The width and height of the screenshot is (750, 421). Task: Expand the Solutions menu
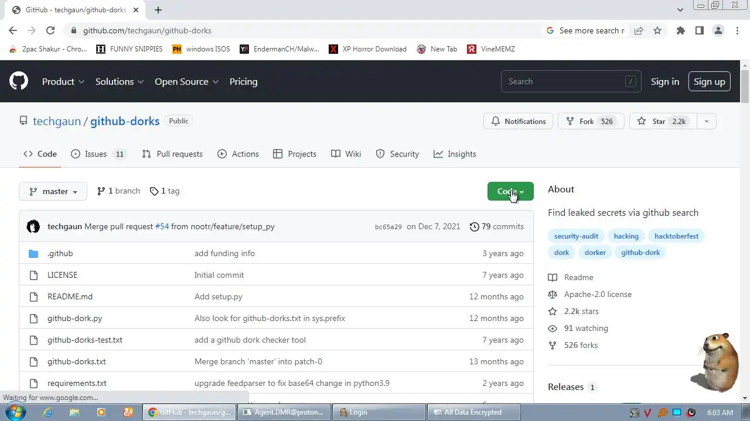click(120, 81)
